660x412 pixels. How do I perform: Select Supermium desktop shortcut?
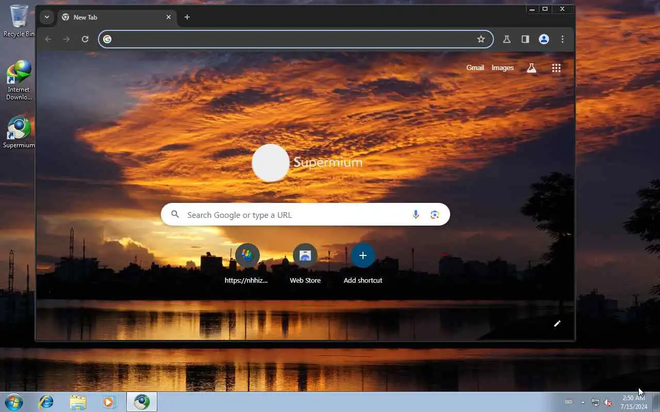pyautogui.click(x=19, y=132)
